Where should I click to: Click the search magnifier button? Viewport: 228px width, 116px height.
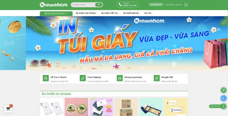point(99,5)
